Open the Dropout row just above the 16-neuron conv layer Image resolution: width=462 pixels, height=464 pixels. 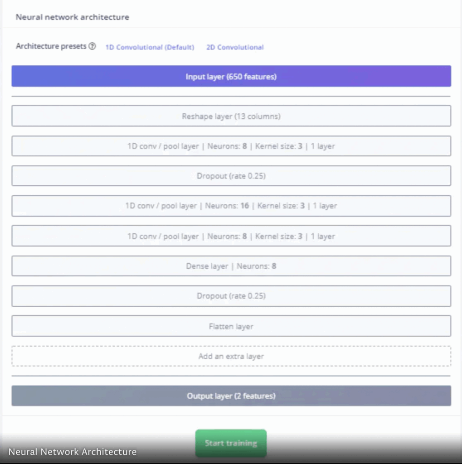point(231,176)
